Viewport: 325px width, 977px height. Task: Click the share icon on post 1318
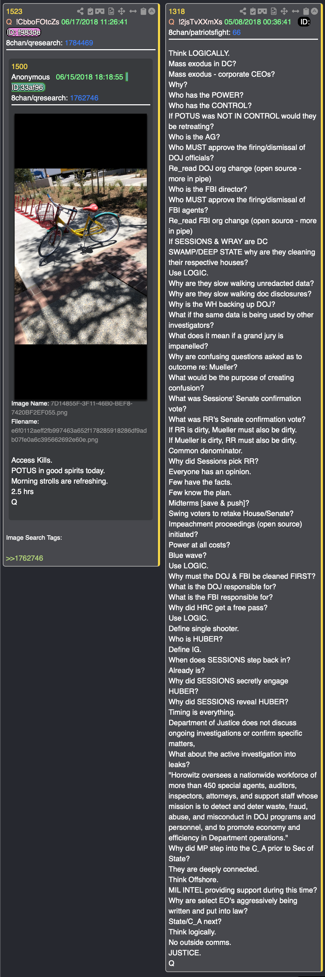243,12
